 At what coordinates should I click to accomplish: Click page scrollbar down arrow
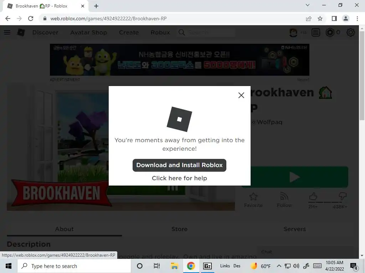tap(362, 256)
